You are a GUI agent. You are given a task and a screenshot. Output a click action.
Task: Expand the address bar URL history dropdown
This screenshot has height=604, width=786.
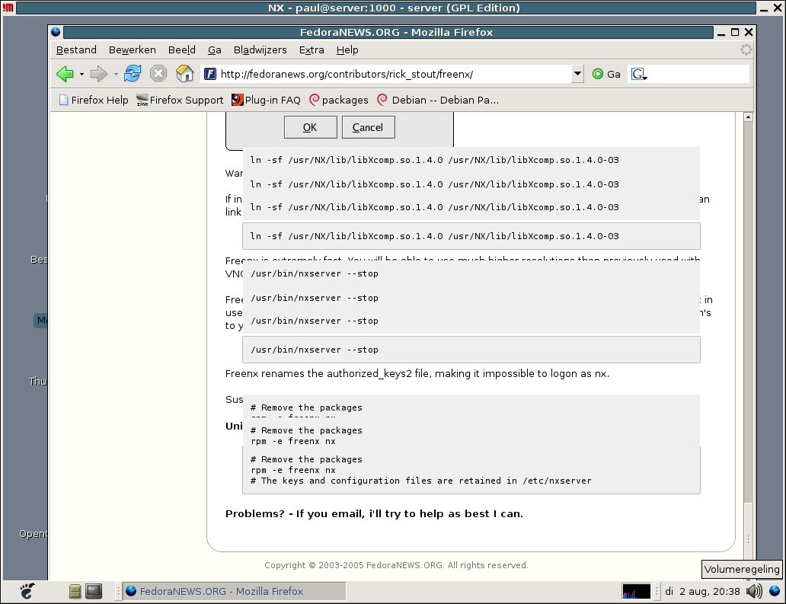click(577, 74)
